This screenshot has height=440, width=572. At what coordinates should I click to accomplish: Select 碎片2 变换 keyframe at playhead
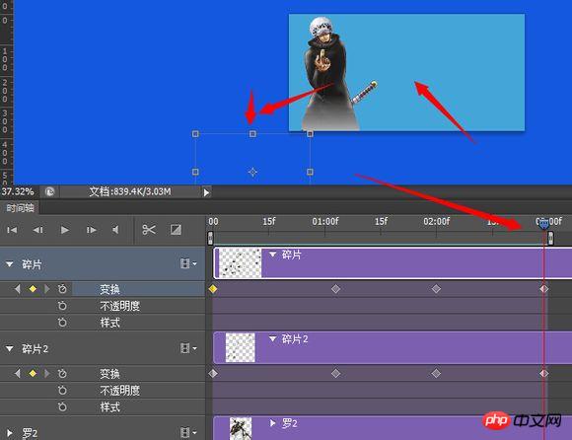click(544, 373)
